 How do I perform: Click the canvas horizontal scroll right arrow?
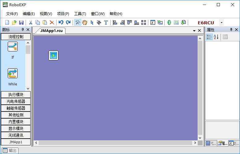195,143
